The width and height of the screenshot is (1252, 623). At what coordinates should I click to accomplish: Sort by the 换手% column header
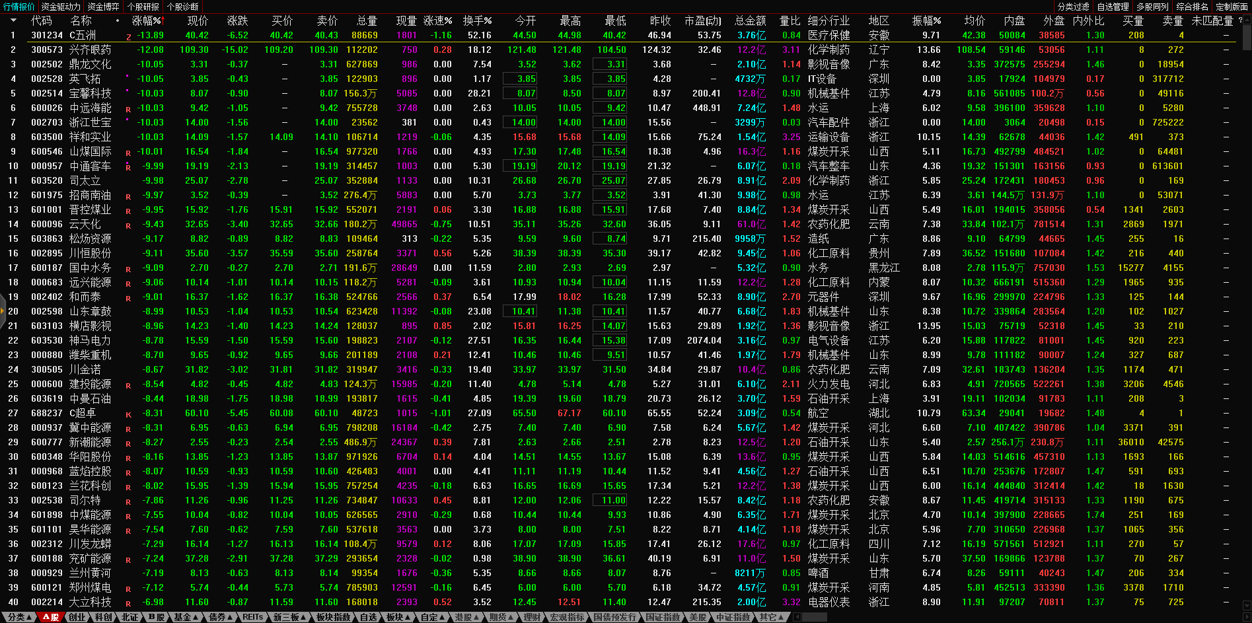(x=477, y=21)
